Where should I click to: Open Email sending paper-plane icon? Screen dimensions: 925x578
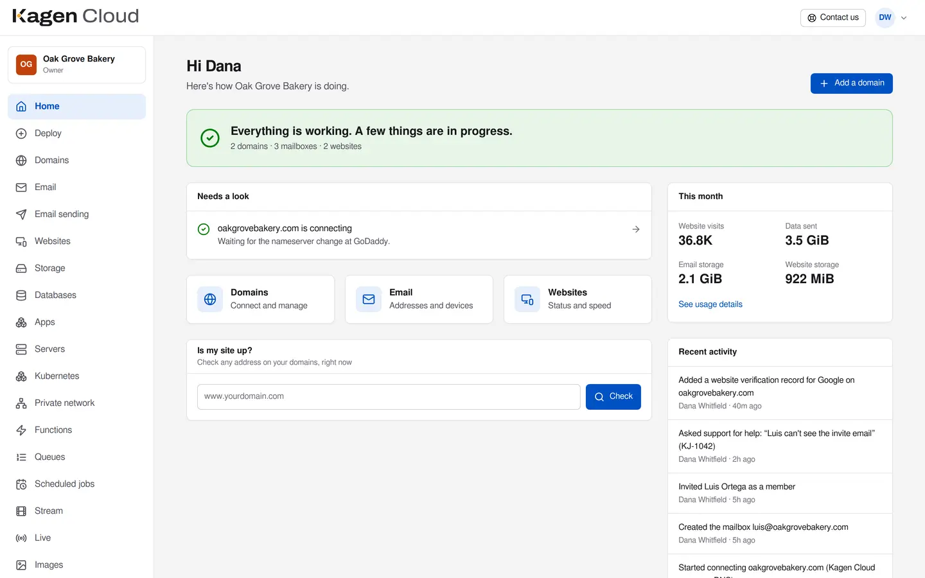tap(21, 215)
